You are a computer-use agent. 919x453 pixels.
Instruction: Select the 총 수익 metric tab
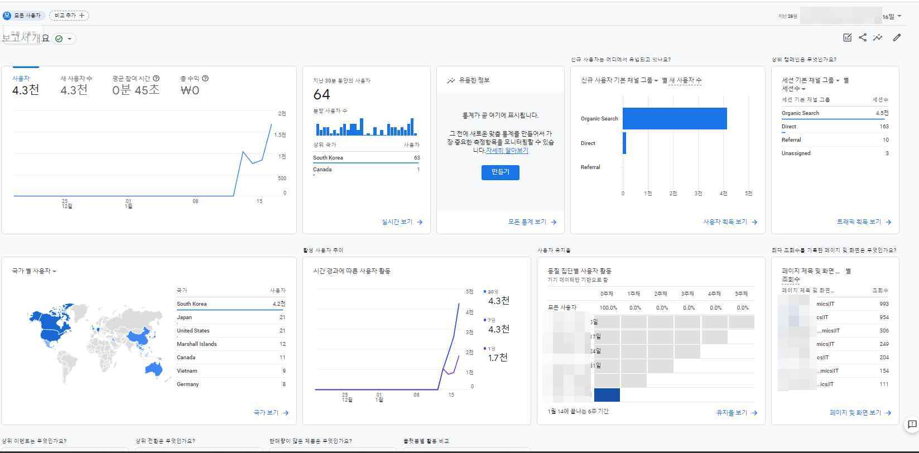(194, 85)
